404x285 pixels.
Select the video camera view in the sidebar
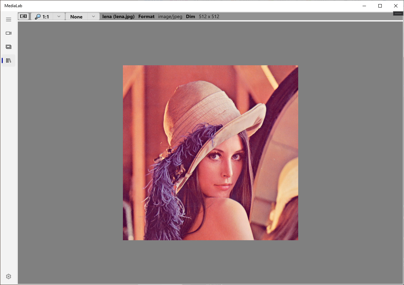click(x=9, y=33)
